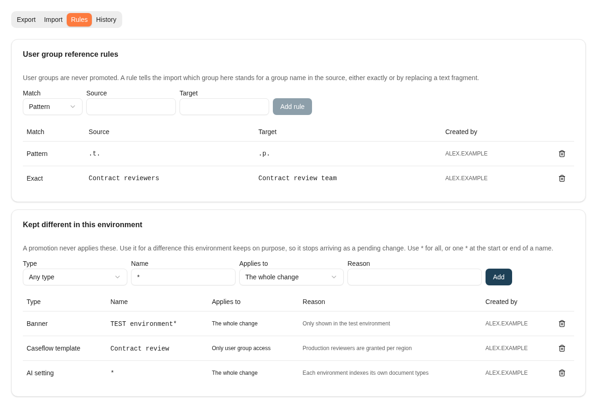Click the Exact match cell
Image resolution: width=597 pixels, height=419 pixels.
pyautogui.click(x=35, y=178)
